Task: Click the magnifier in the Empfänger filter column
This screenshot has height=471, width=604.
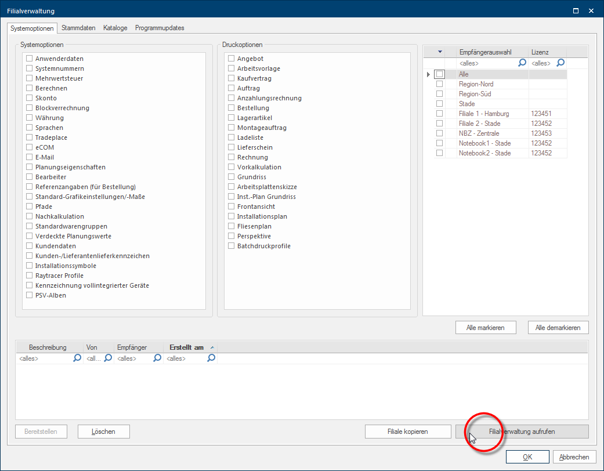Action: 157,358
